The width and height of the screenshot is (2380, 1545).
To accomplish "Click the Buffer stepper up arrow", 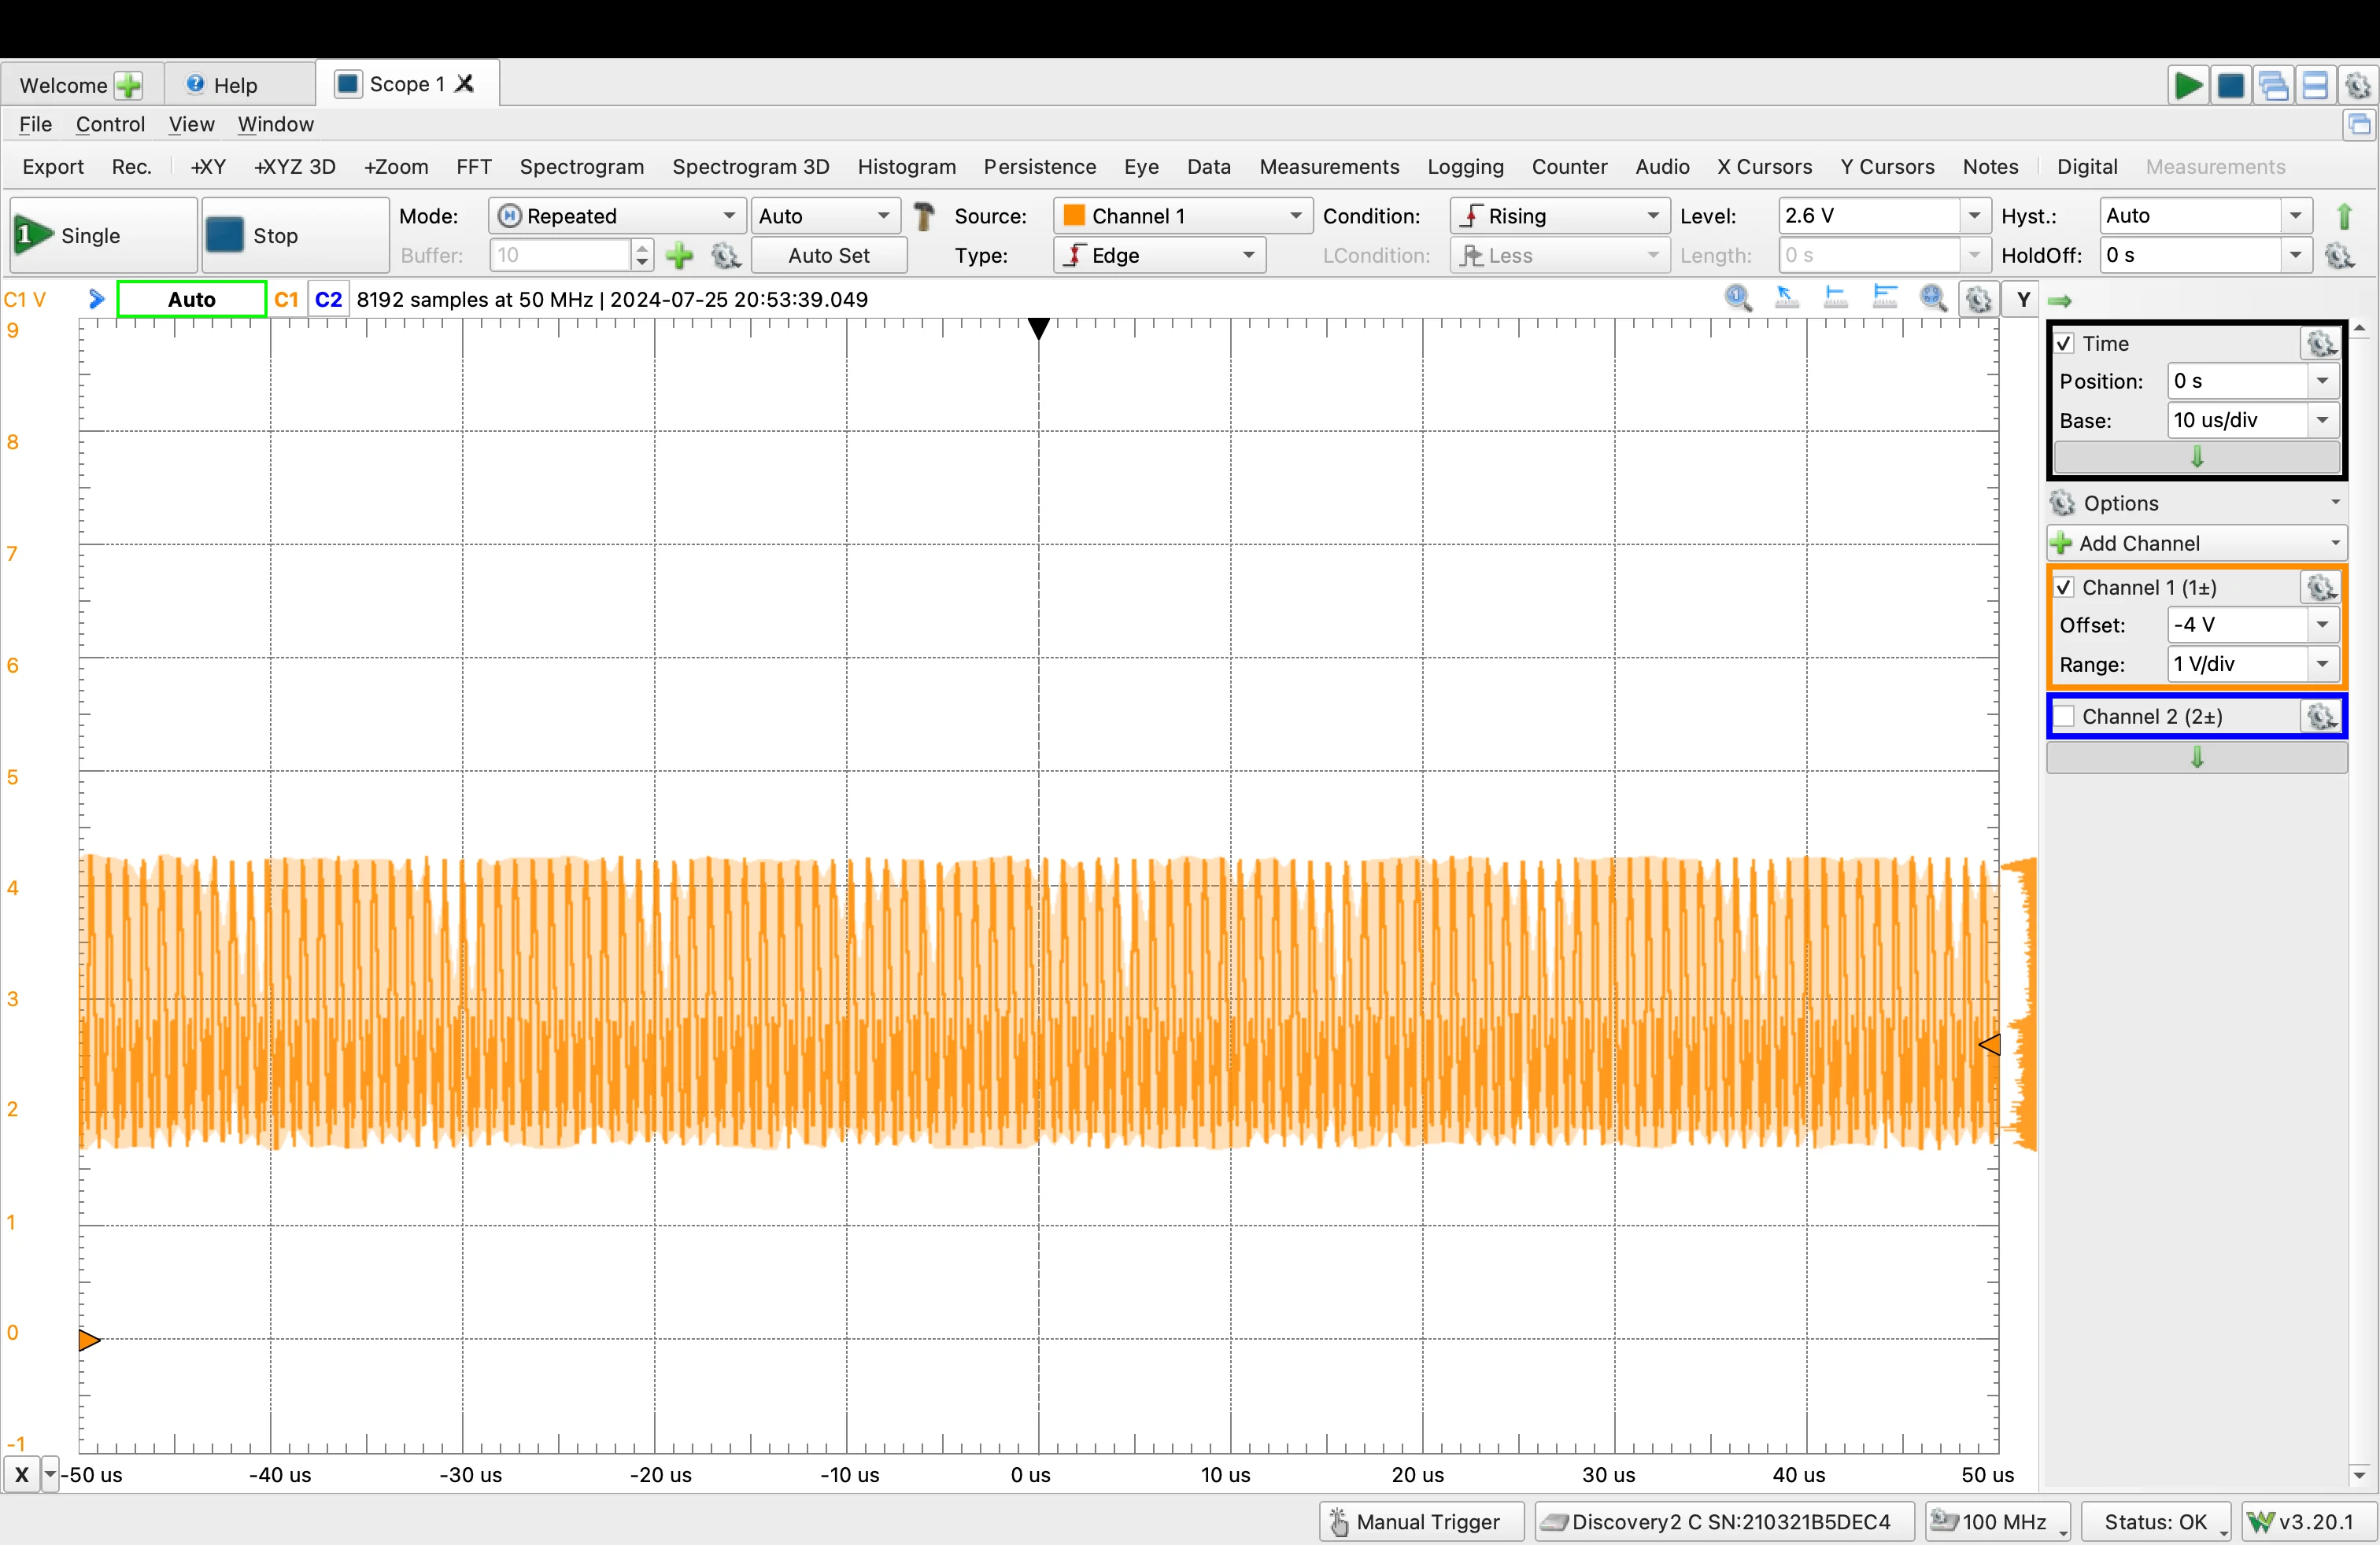I will (643, 247).
